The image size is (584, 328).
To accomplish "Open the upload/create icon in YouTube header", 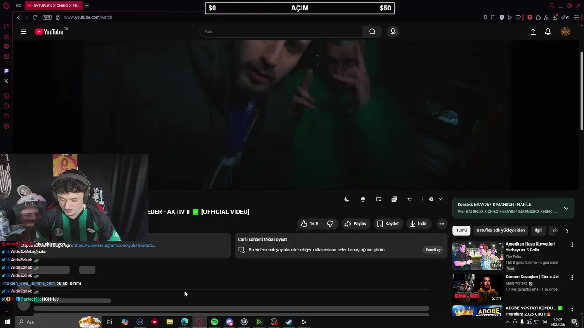I will point(533,31).
